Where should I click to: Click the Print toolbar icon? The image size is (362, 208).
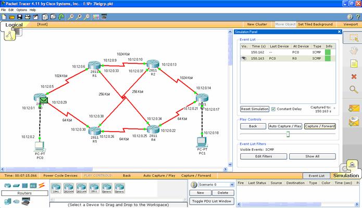click(x=28, y=17)
